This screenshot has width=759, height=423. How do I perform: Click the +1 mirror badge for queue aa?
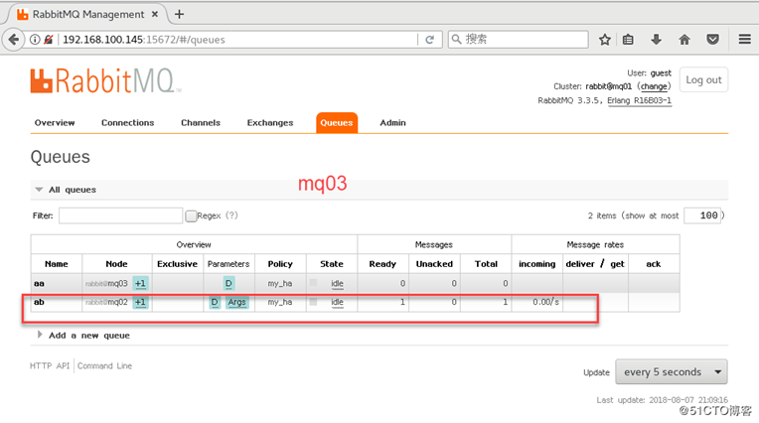[x=140, y=283]
